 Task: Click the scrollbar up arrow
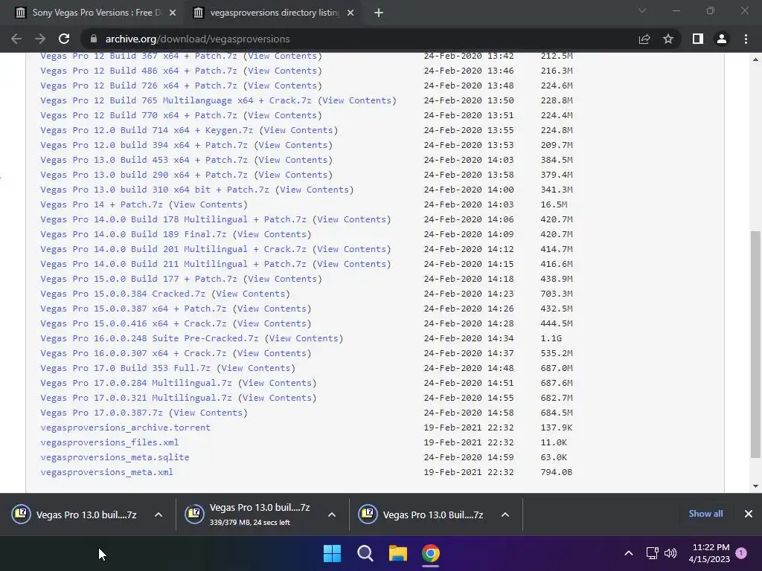755,59
